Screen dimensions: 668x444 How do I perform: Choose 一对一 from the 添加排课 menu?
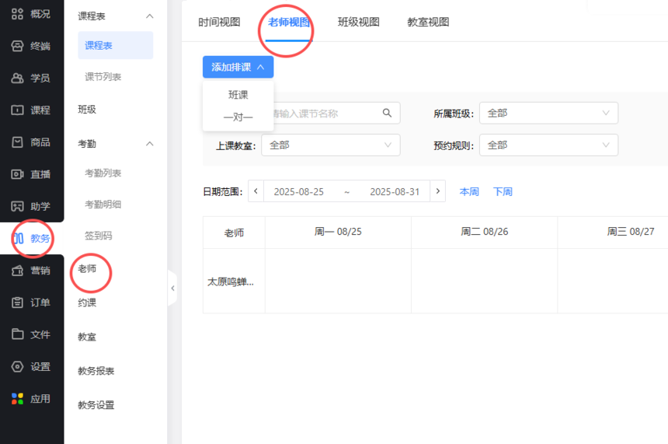tap(238, 117)
